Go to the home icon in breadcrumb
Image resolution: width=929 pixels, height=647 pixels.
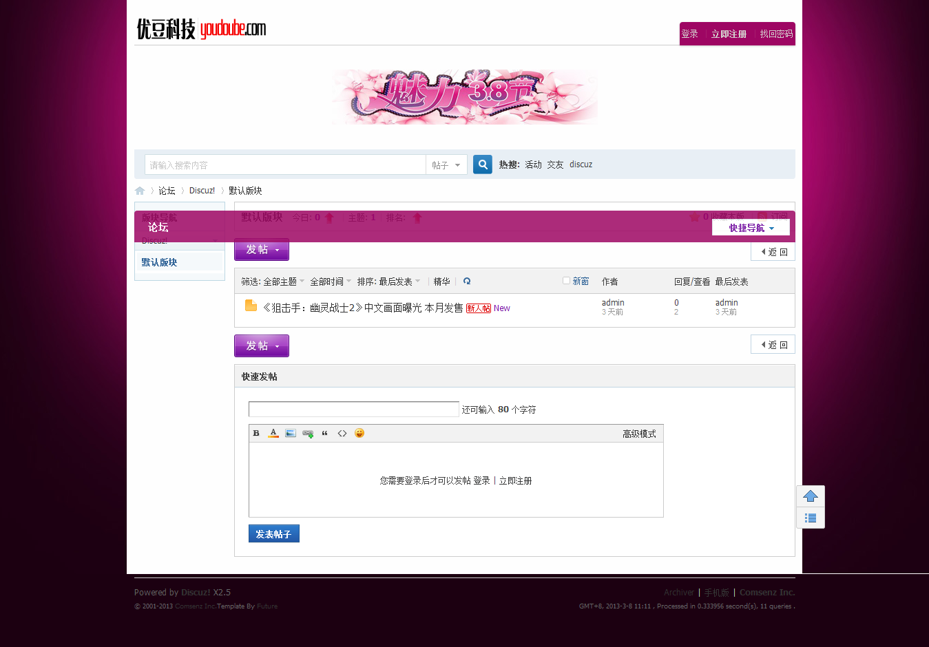coord(140,191)
